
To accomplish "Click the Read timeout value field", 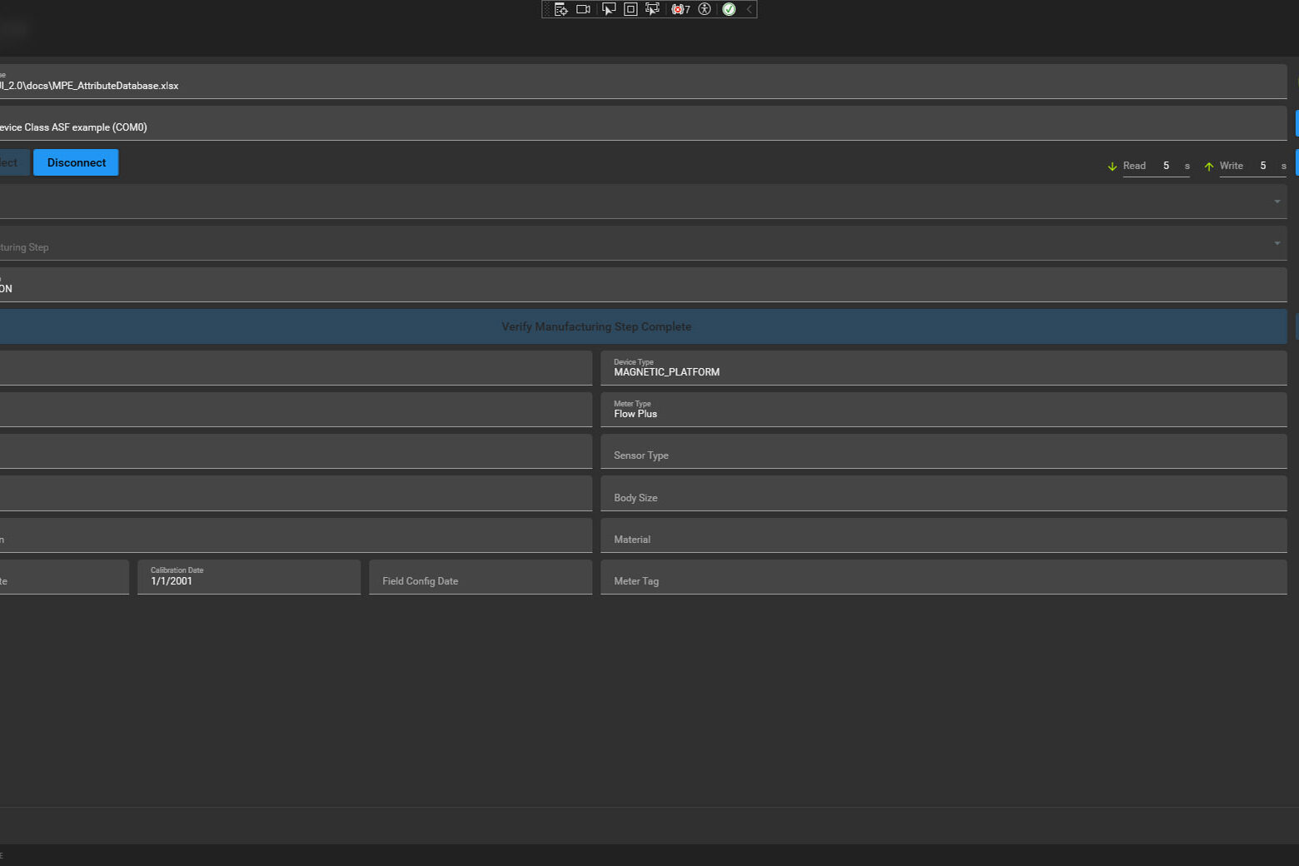I will pyautogui.click(x=1166, y=166).
